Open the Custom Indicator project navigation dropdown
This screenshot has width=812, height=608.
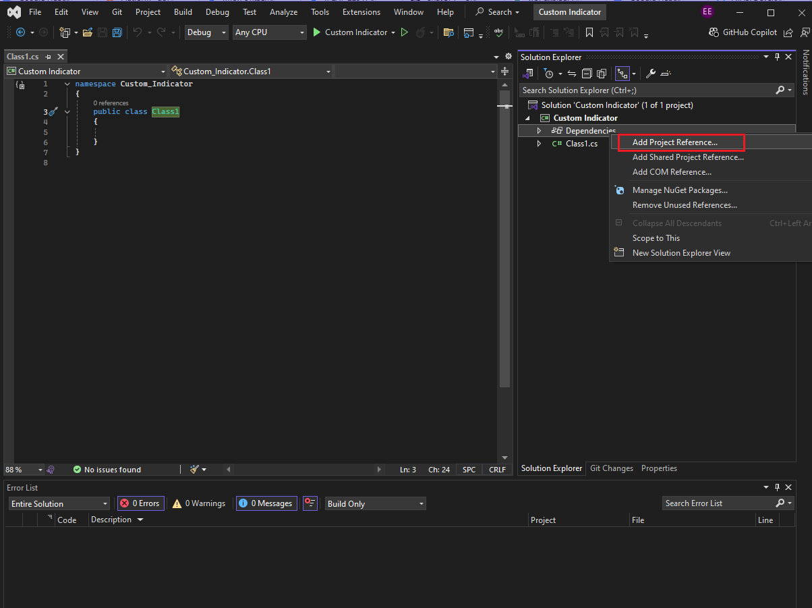pos(86,72)
